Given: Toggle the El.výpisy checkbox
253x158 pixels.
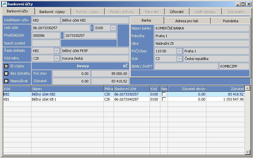Looking at the screenshot, I should (6, 66).
